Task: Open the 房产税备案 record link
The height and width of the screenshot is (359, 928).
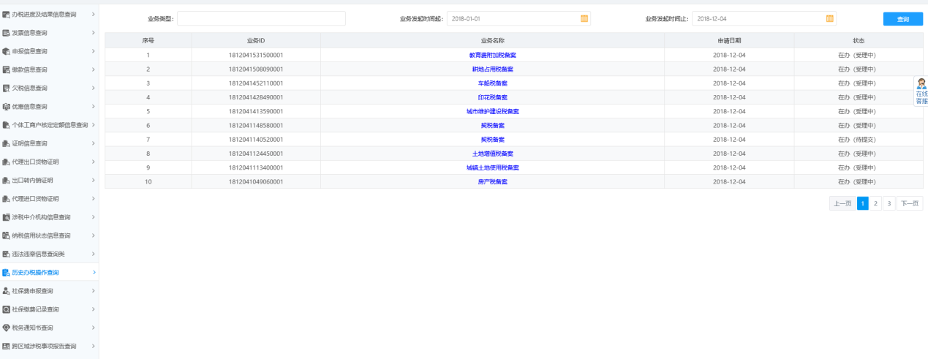Action: click(x=492, y=181)
